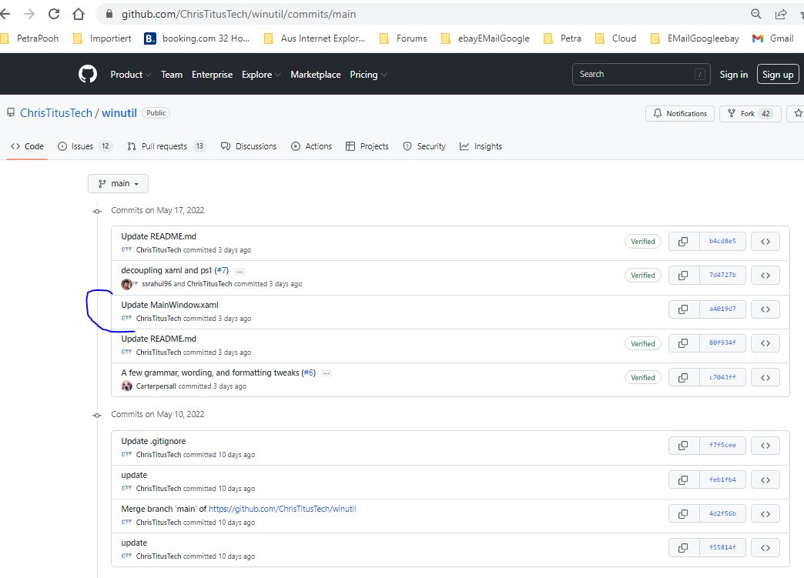
Task: Copy full SHA for commit c7043ff
Action: (684, 377)
